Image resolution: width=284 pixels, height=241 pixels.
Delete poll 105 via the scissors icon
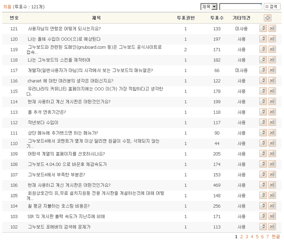[x=272, y=195]
